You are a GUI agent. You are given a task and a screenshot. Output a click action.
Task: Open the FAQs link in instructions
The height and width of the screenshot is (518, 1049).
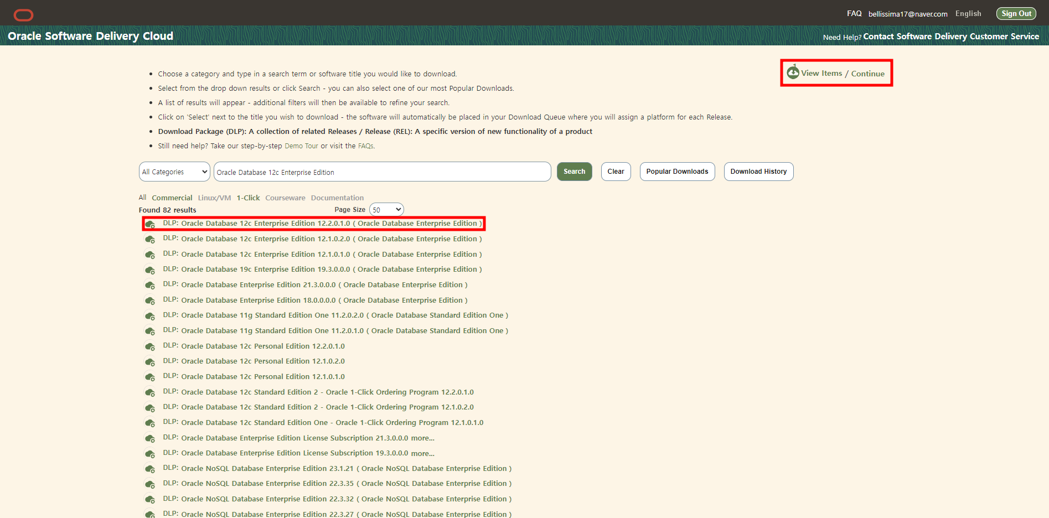click(x=366, y=146)
